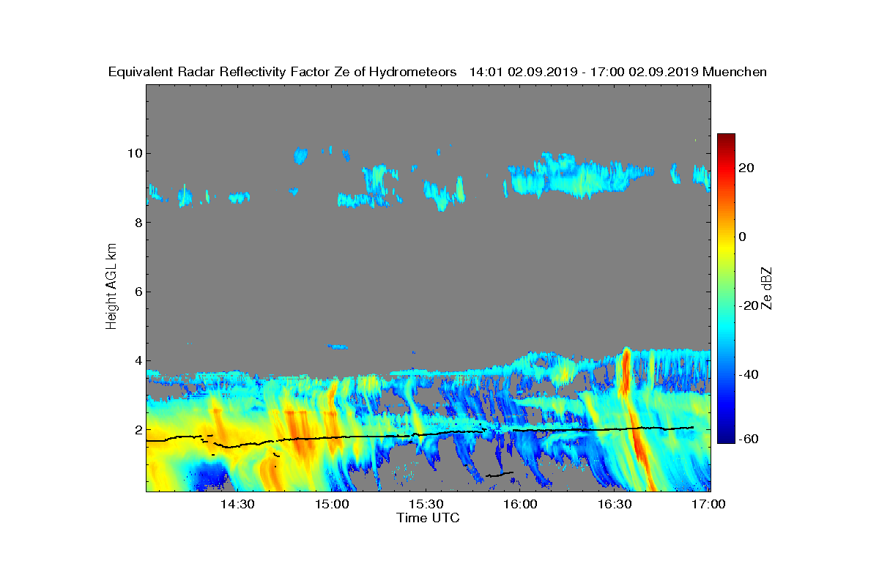Click the x-axis tick label '17:00'
Viewport: 879px width, 586px height.
pyautogui.click(x=709, y=505)
